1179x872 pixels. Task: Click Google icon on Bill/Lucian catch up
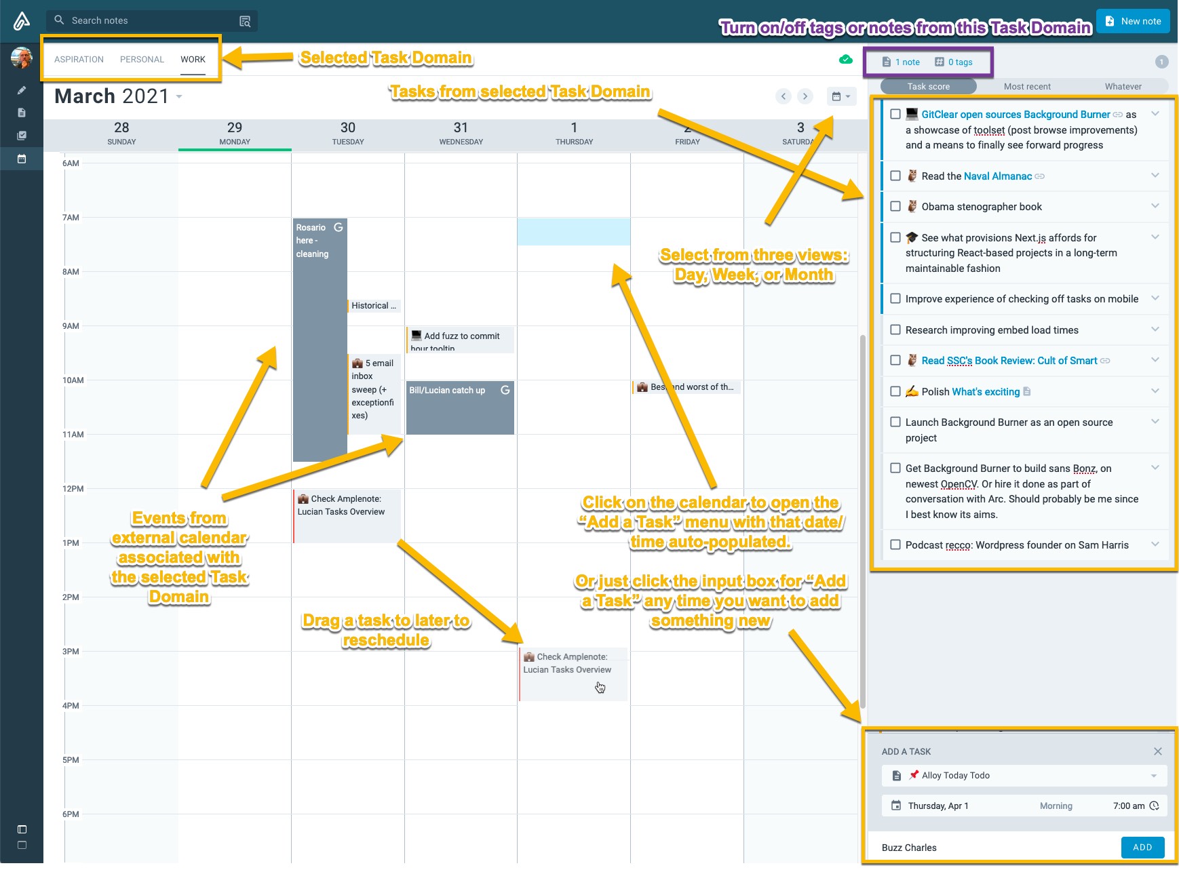(505, 390)
